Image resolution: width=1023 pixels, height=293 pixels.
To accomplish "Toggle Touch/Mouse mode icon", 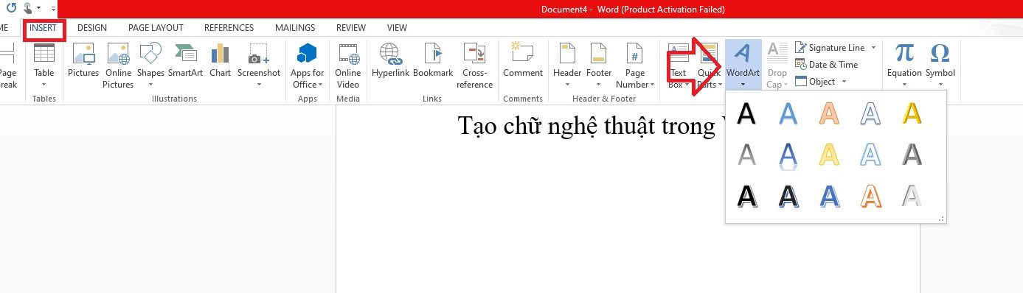I will (28, 8).
